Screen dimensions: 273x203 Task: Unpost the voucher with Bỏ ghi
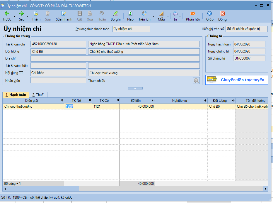tap(115, 13)
